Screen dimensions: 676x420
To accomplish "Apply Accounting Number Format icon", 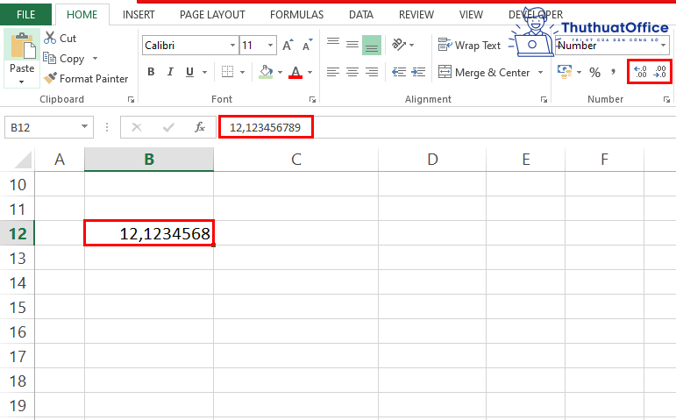I will point(565,72).
